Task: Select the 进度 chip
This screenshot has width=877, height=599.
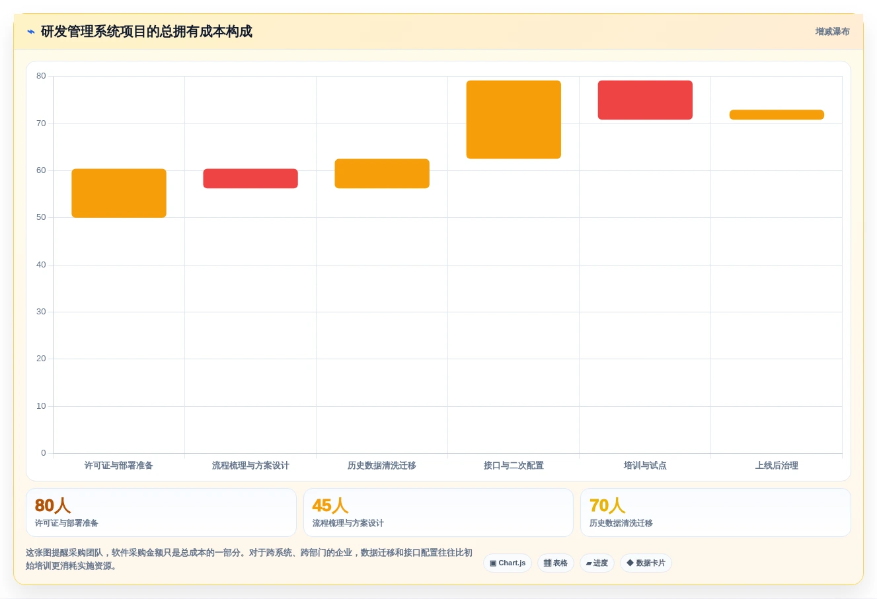Action: click(597, 563)
